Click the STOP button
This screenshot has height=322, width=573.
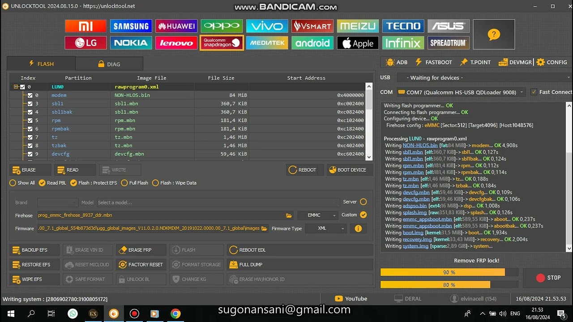(548, 278)
